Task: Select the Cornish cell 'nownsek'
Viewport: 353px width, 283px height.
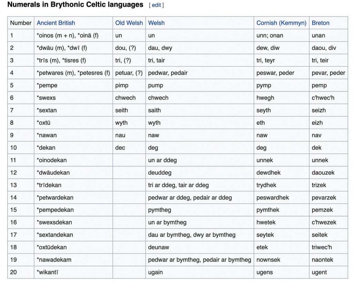Action: click(x=268, y=260)
